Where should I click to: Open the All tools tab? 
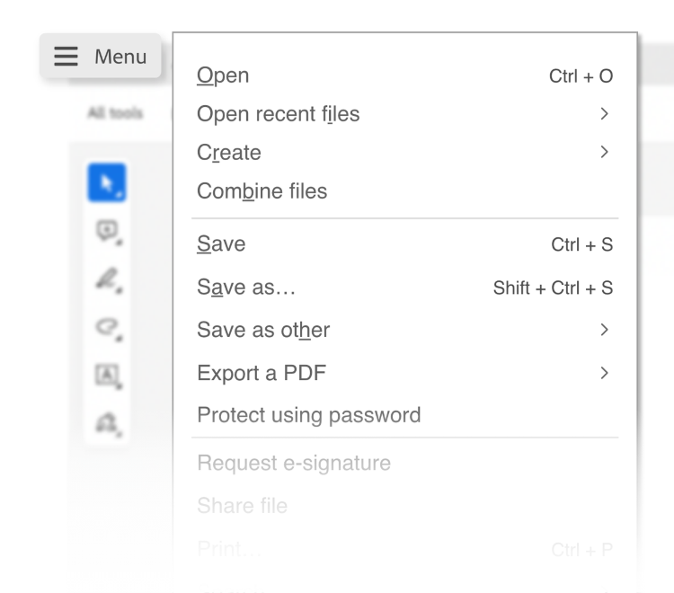[x=115, y=113]
